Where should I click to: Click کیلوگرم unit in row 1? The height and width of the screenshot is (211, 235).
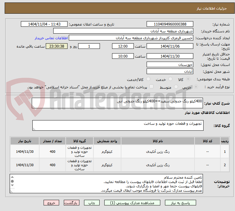click(x=107, y=152)
